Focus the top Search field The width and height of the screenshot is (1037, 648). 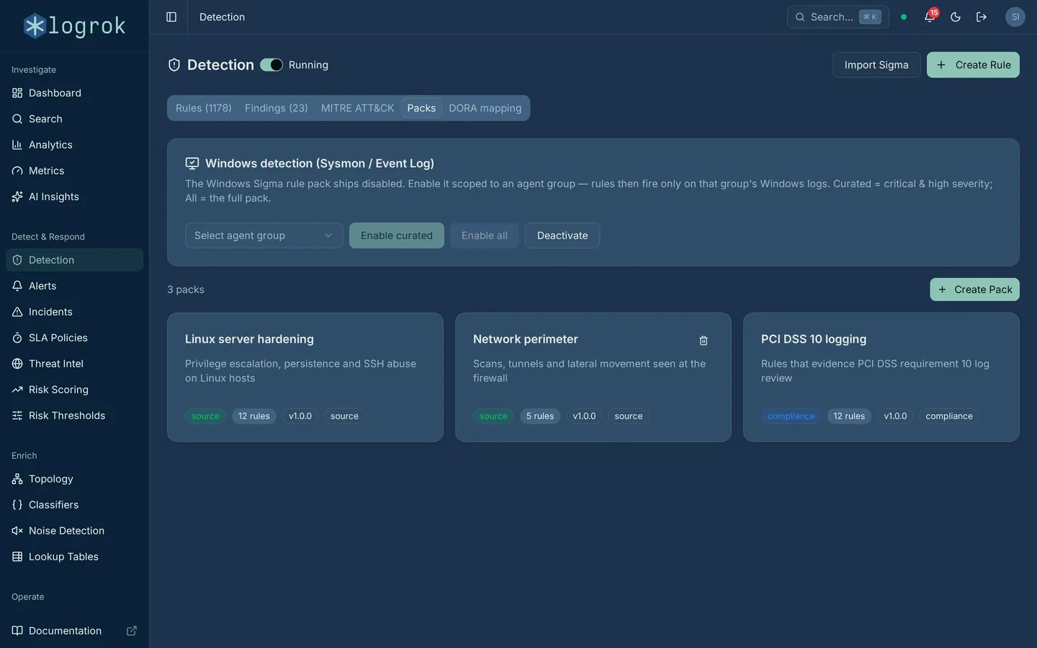[838, 17]
